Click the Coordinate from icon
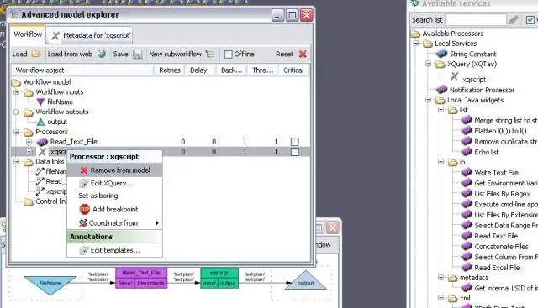 [x=82, y=223]
